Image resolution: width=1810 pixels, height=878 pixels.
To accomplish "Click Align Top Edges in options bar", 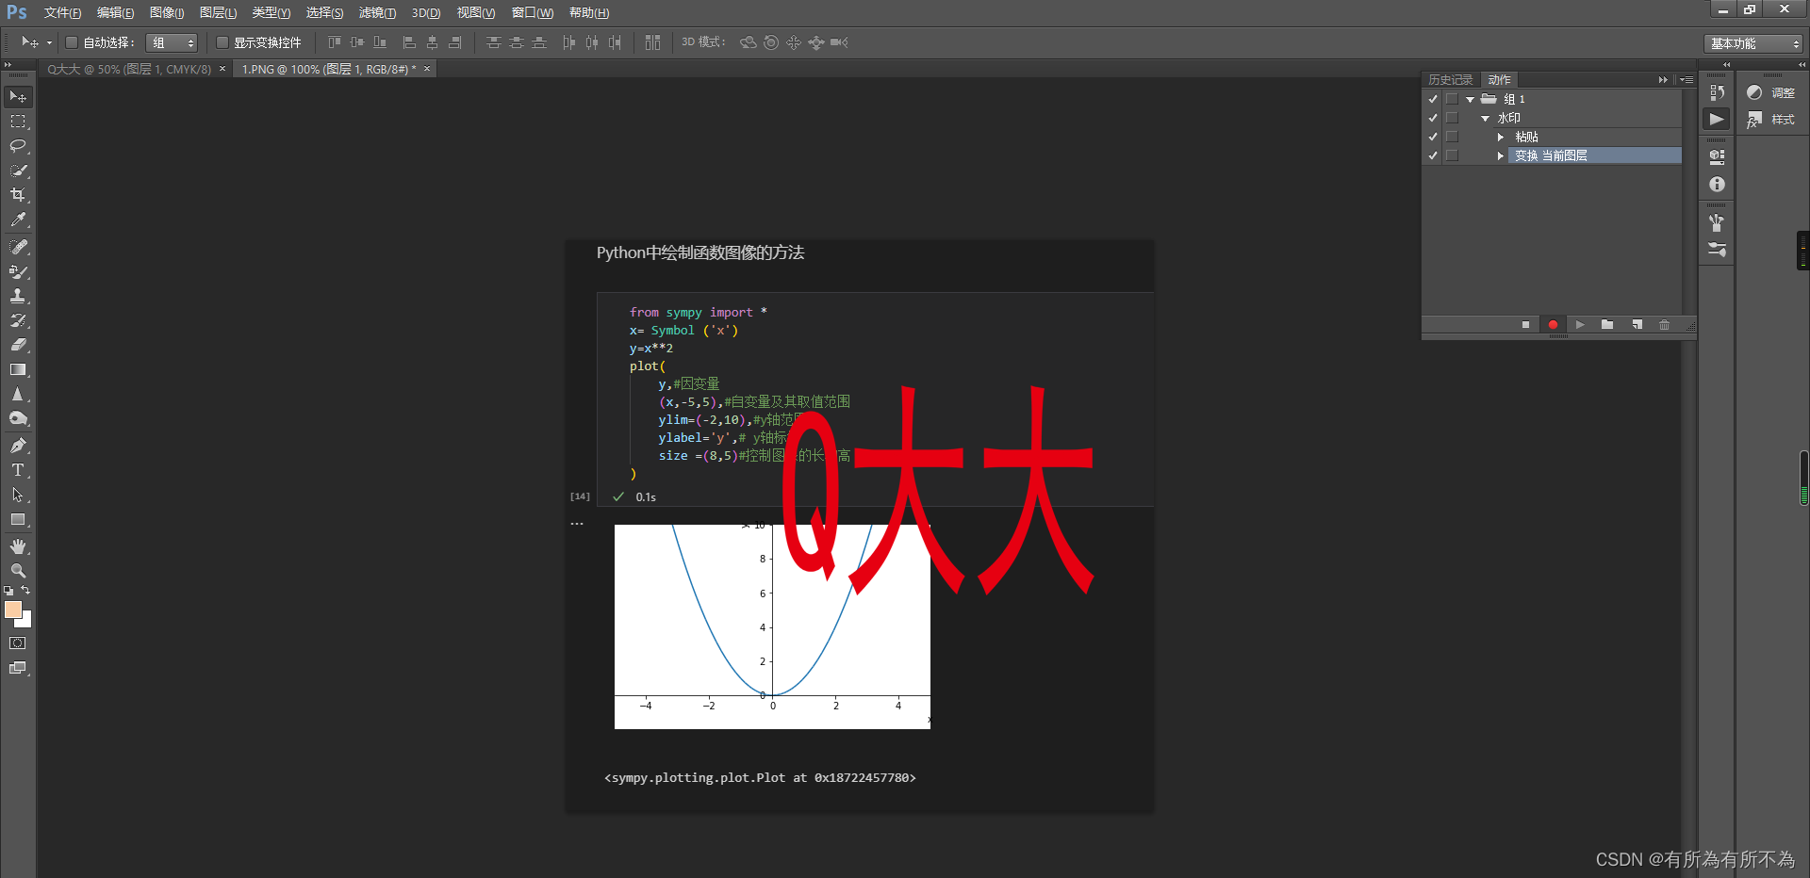I will pos(335,42).
